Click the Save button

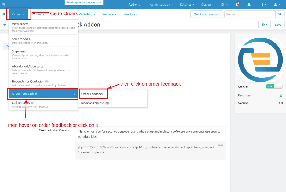click(x=278, y=25)
